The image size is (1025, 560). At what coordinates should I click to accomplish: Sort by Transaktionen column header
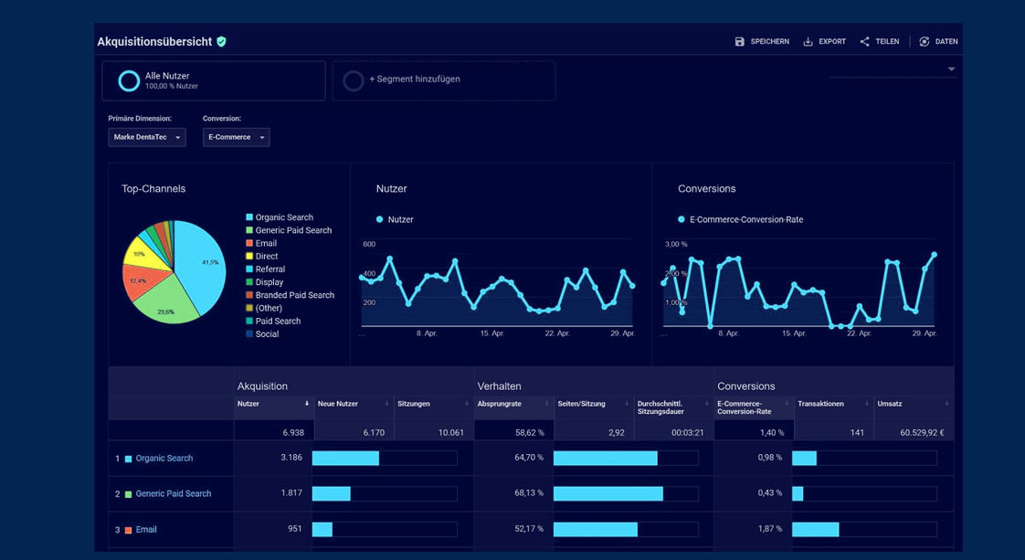[x=820, y=404]
